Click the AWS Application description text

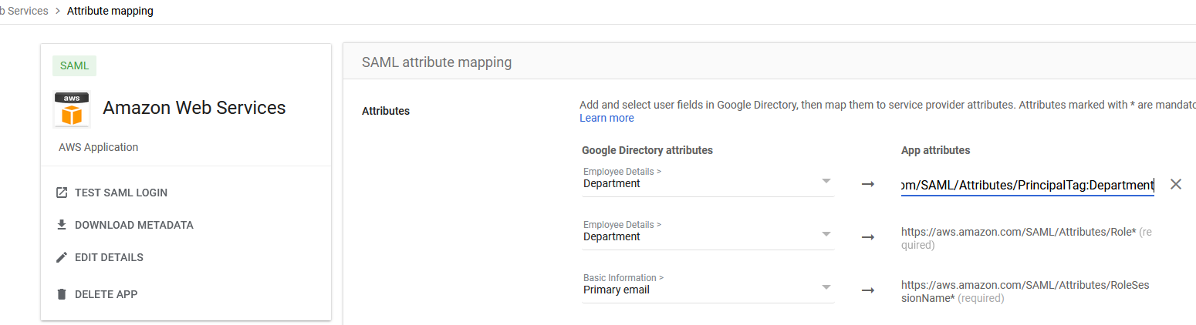[99, 147]
